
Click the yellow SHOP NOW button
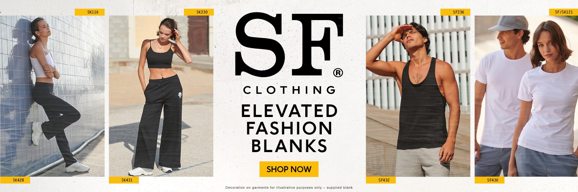point(289,169)
